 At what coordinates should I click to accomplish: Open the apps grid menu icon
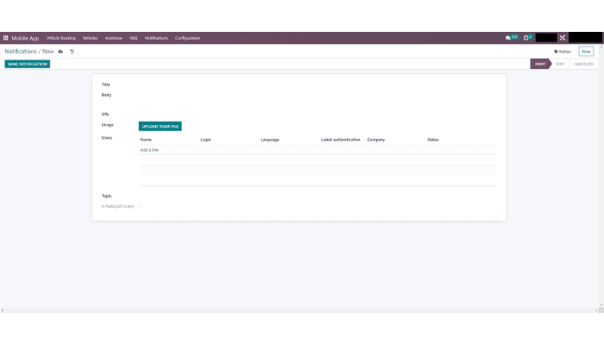[5, 38]
